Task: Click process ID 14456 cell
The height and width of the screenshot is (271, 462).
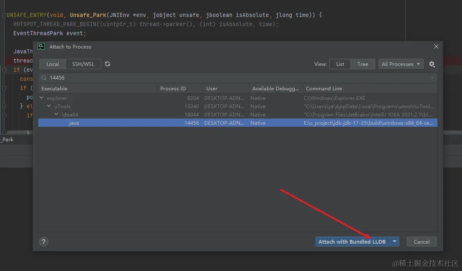Action: point(191,123)
